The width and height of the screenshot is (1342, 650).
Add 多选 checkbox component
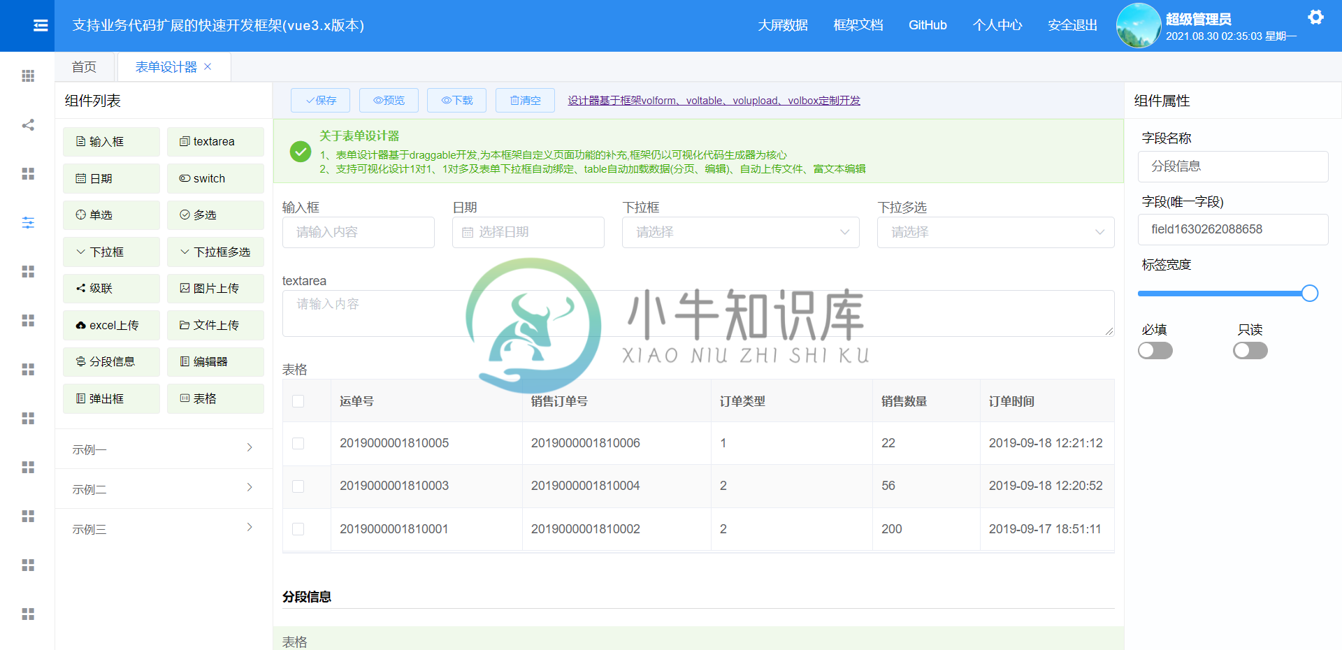[x=215, y=215]
